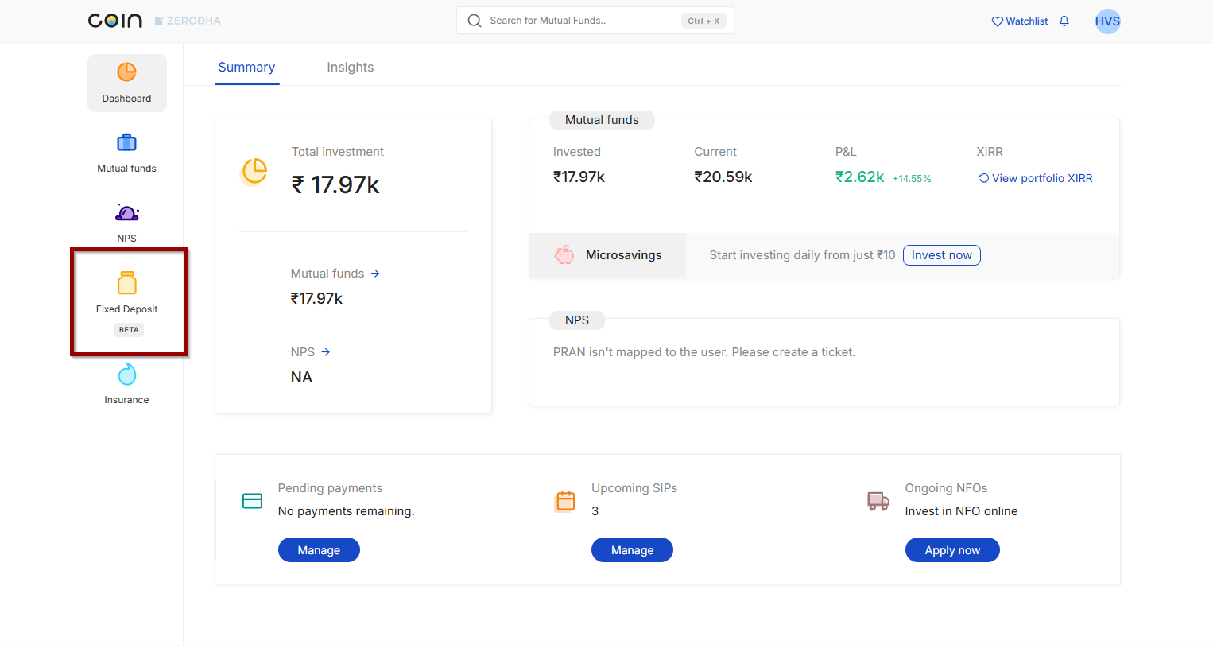Open the Watchlist heart link
The height and width of the screenshot is (656, 1213).
coord(1020,21)
